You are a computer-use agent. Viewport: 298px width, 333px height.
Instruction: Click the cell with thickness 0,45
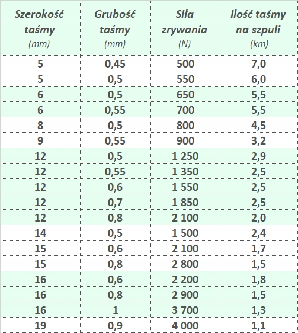tap(116, 63)
